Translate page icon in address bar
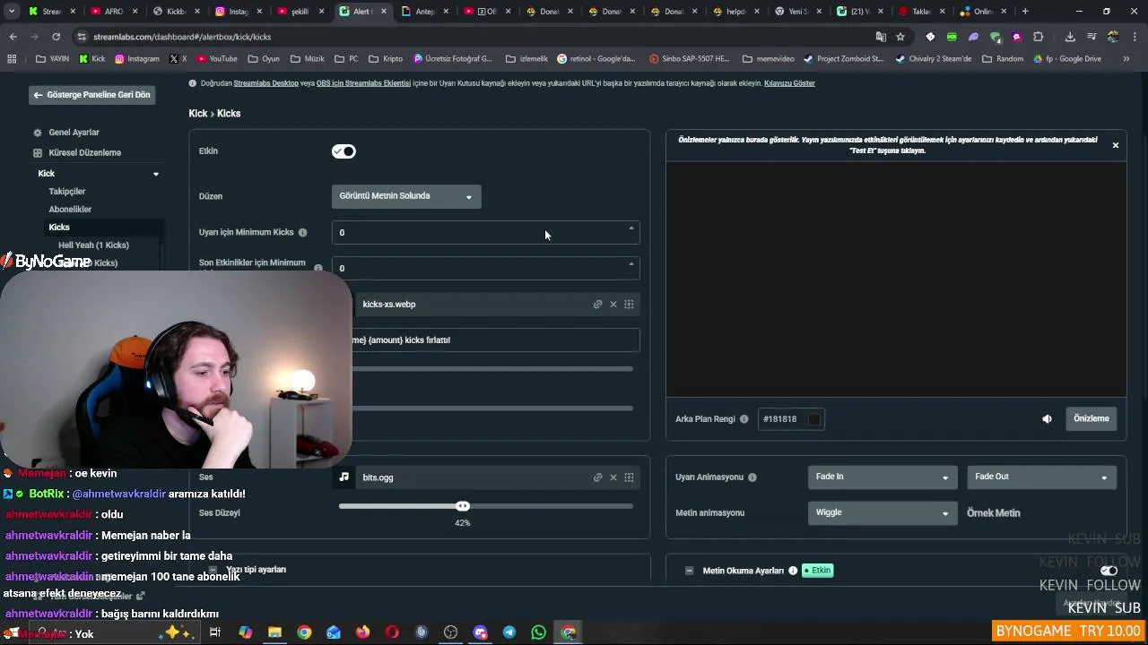This screenshot has height=645, width=1148. (881, 37)
